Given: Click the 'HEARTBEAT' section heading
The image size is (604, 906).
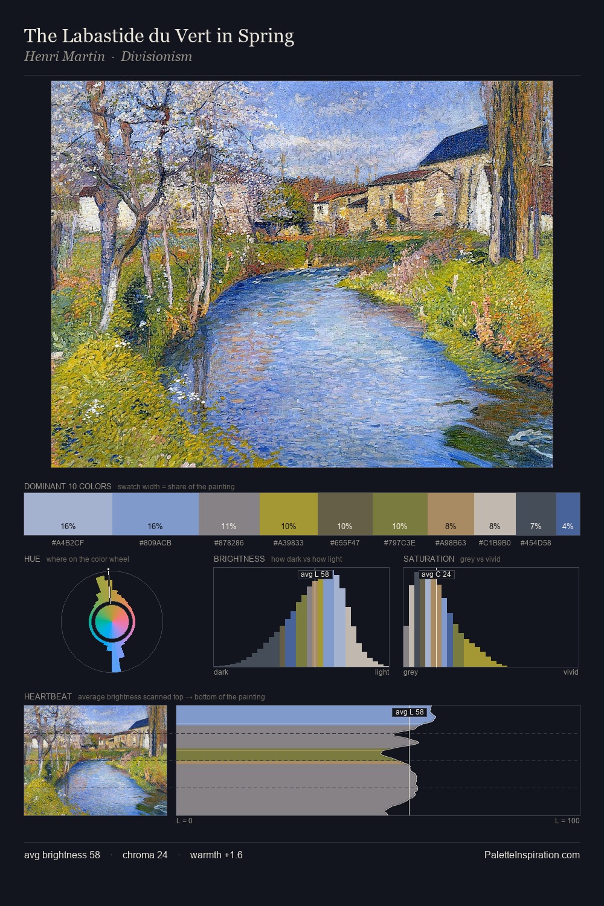Looking at the screenshot, I should 48,696.
